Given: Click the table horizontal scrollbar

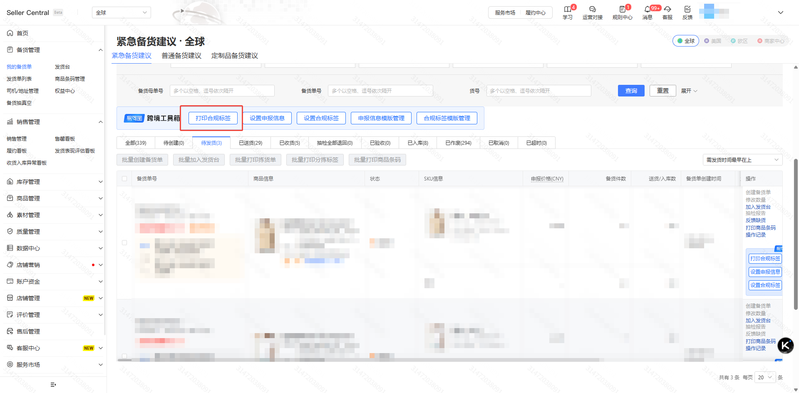Looking at the screenshot, I should coord(359,360).
